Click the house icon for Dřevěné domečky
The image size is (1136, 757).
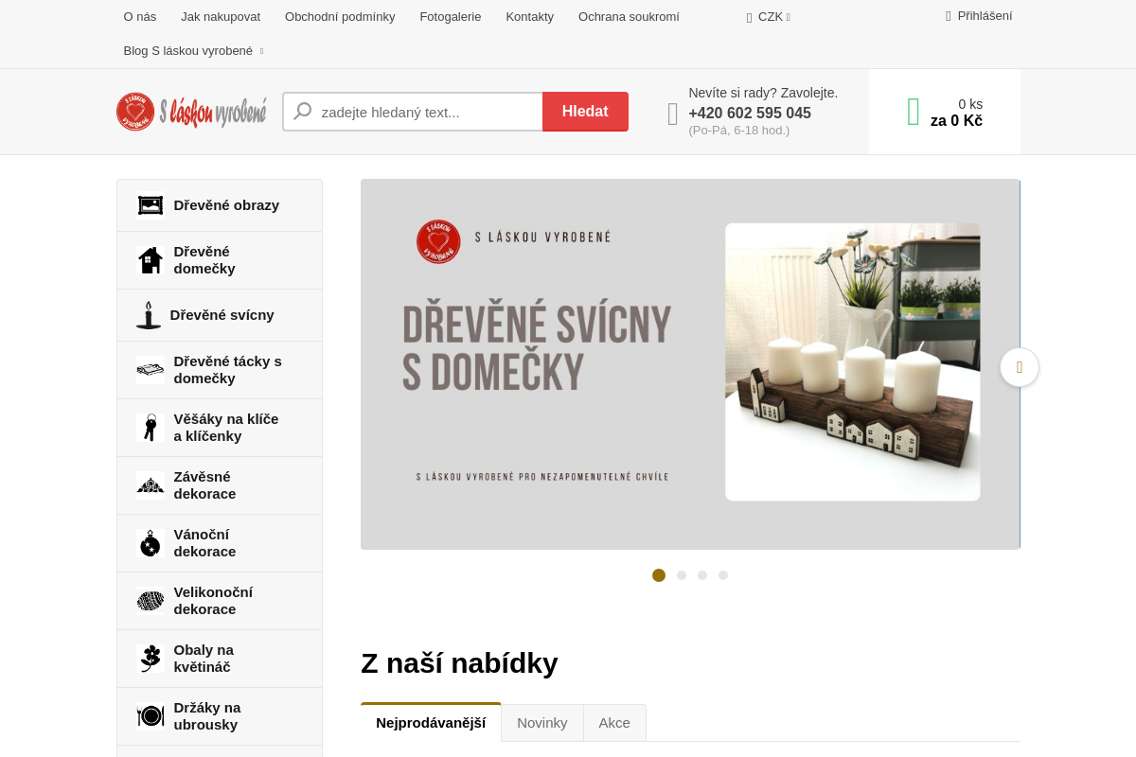tap(151, 260)
